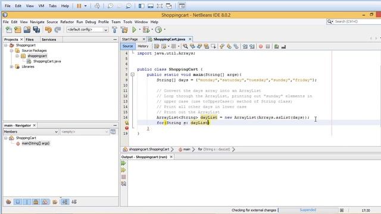Click the main breadcrumb in editor
Image resolution: width=381 pixels, height=214 pixels.
(x=186, y=149)
